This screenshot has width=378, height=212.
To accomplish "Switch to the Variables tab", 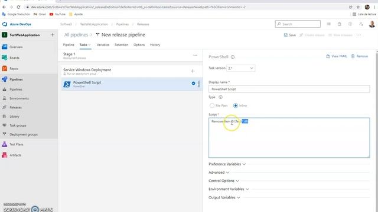I will [103, 45].
